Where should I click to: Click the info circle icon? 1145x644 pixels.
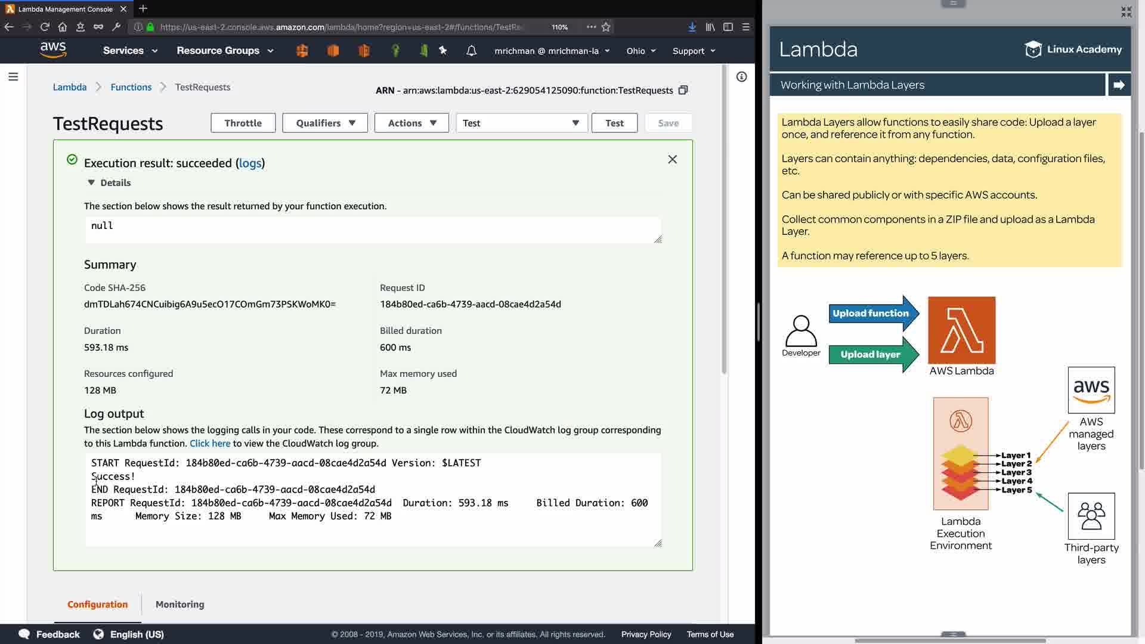tap(741, 77)
